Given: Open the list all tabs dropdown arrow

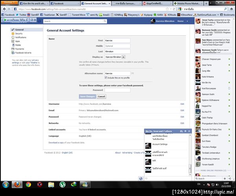Looking at the screenshot, I should click(210, 3).
